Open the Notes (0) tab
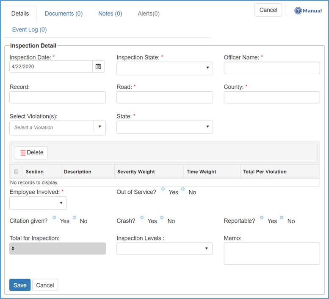The width and height of the screenshot is (329, 299). 110,14
